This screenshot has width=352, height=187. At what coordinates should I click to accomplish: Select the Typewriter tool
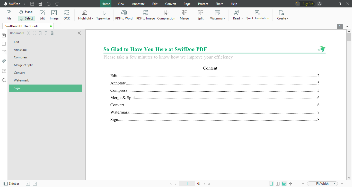coord(103,15)
